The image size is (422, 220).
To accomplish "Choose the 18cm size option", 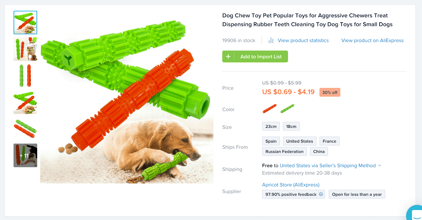I will [x=291, y=126].
